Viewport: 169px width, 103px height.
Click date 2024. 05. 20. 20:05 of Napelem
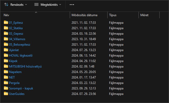[84, 72]
